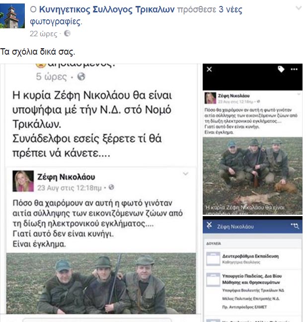Click the tag icon in the black photo header
Viewport: 307px width, 322px height.
(x=281, y=69)
